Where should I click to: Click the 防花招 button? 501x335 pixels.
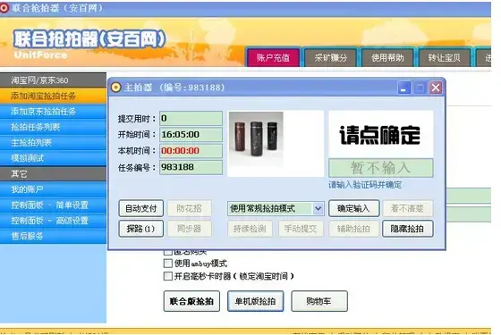(189, 208)
